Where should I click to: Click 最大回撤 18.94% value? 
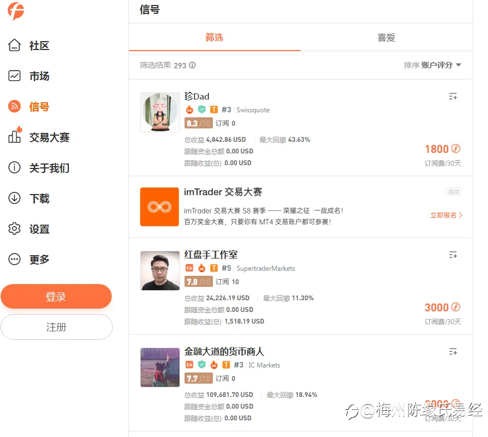point(306,395)
